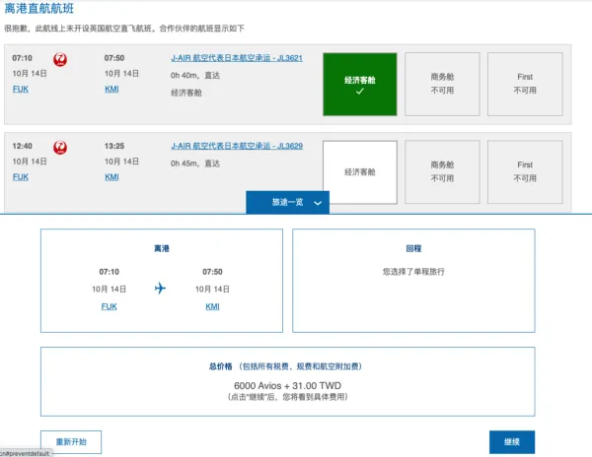Click unavailable First cabin for JL3621
The width and height of the screenshot is (592, 457).
(525, 84)
